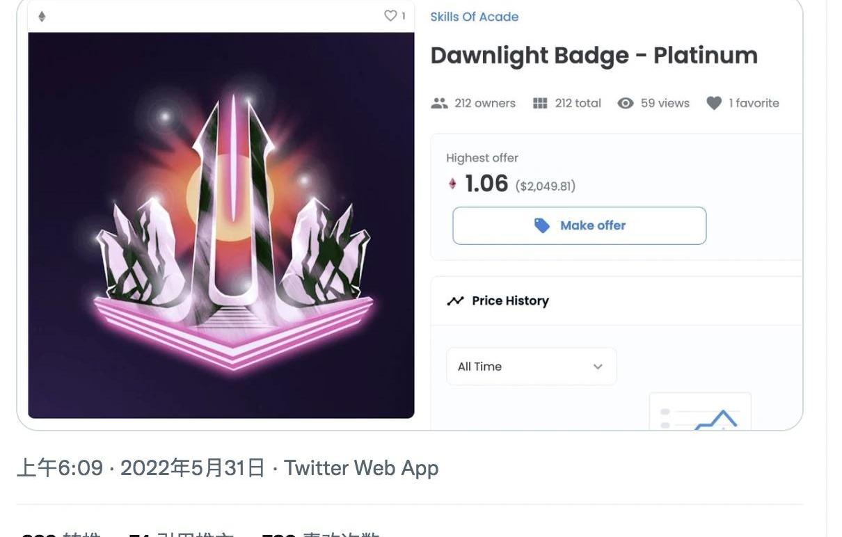Click the people icon beside 212 owners
The image size is (842, 537).
[439, 103]
